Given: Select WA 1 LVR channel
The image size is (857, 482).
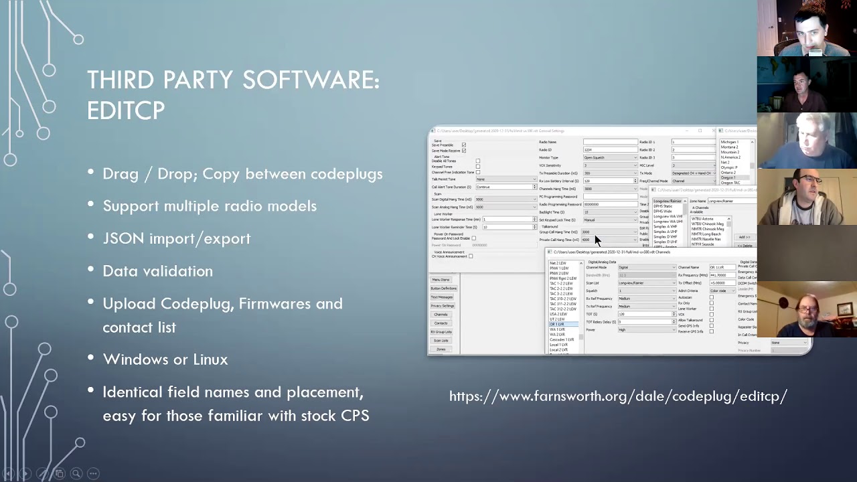Looking at the screenshot, I should 563,329.
